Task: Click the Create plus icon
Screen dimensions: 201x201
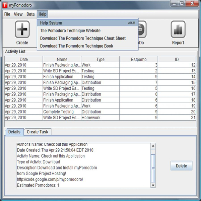Action: click(x=22, y=29)
